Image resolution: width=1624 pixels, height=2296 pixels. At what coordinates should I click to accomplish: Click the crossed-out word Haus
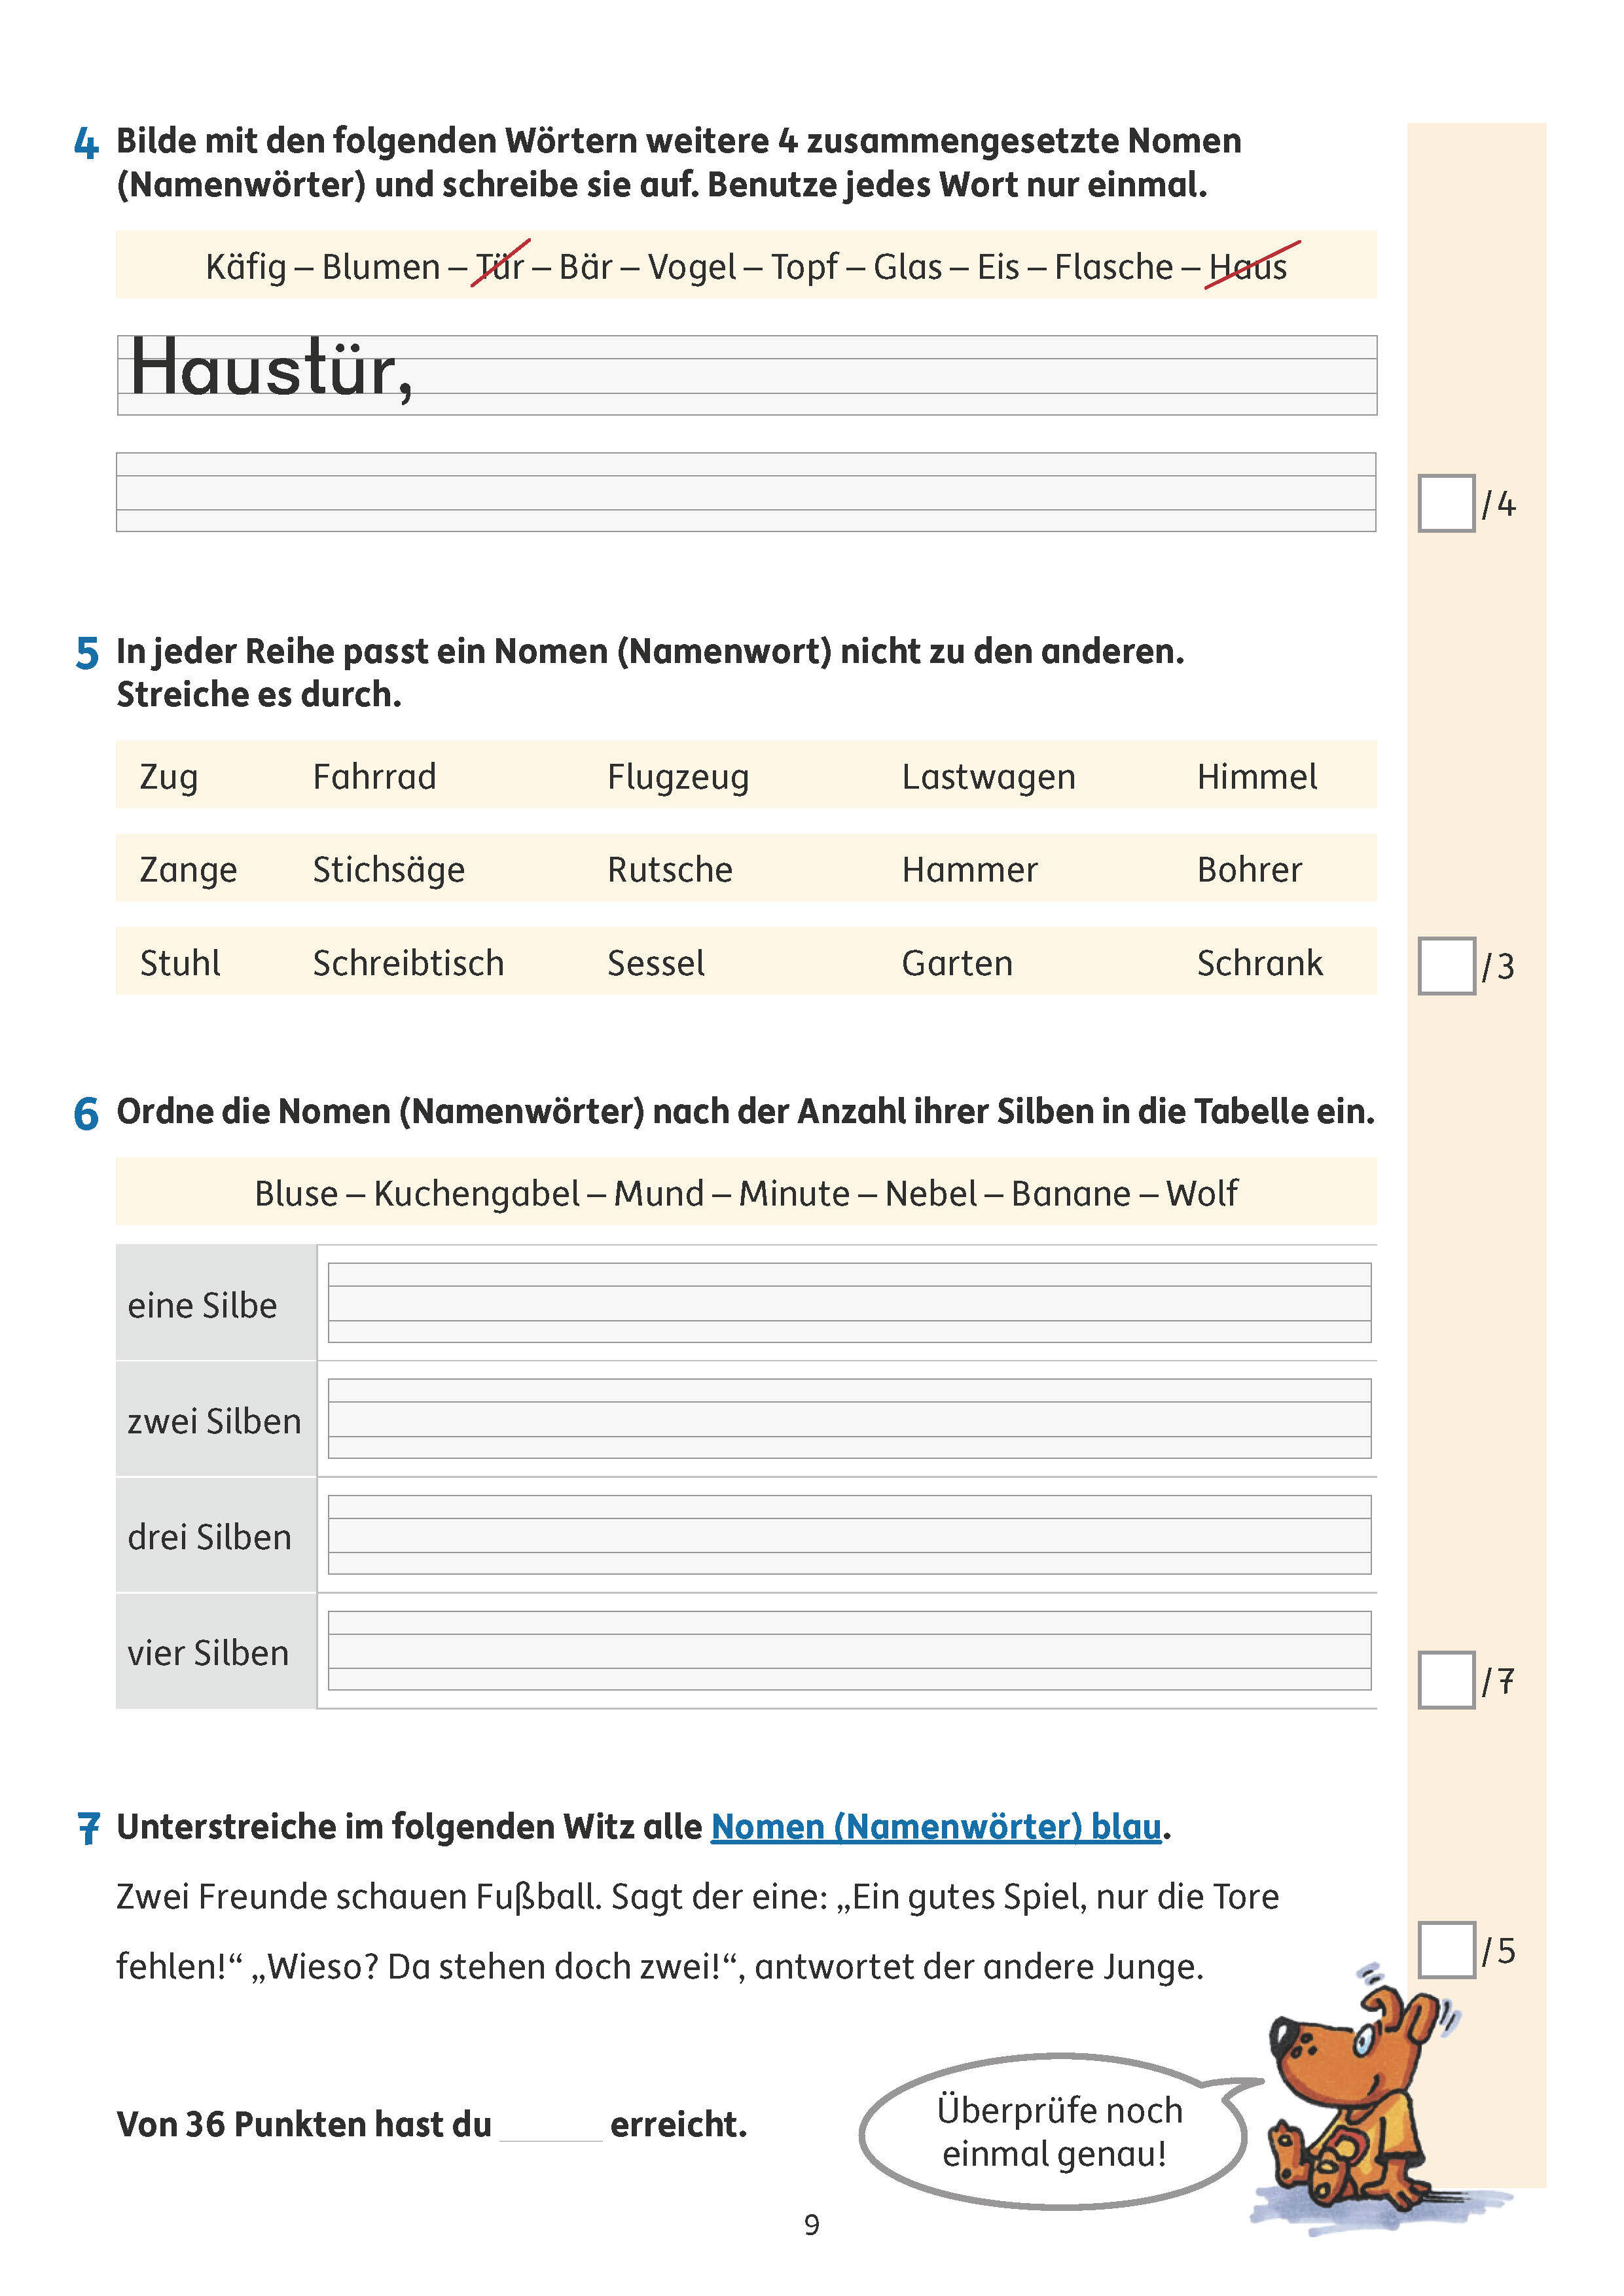point(1248,267)
